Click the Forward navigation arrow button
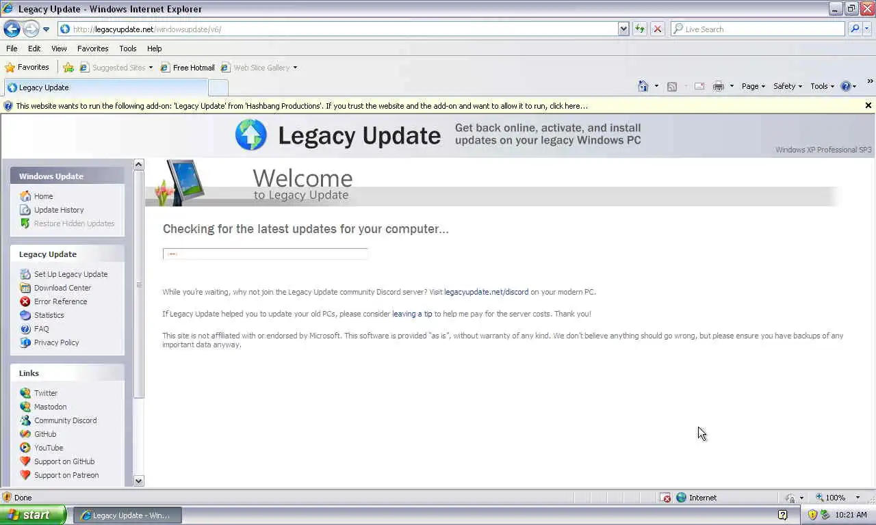Image resolution: width=876 pixels, height=525 pixels. tap(31, 29)
